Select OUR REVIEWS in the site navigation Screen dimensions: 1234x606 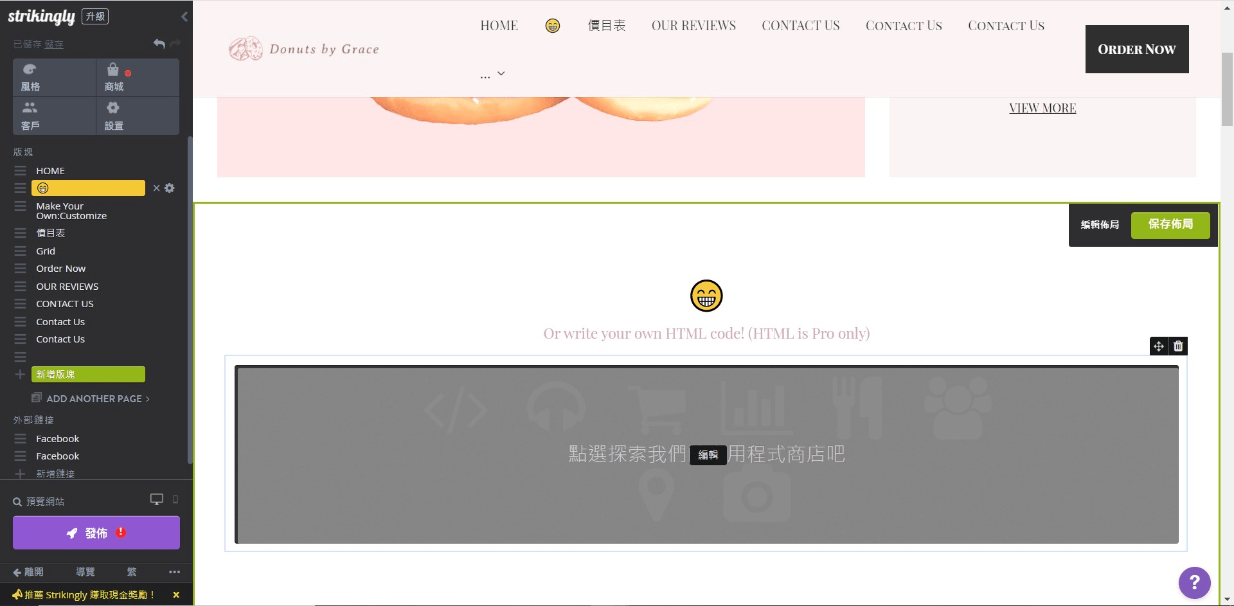tap(693, 26)
